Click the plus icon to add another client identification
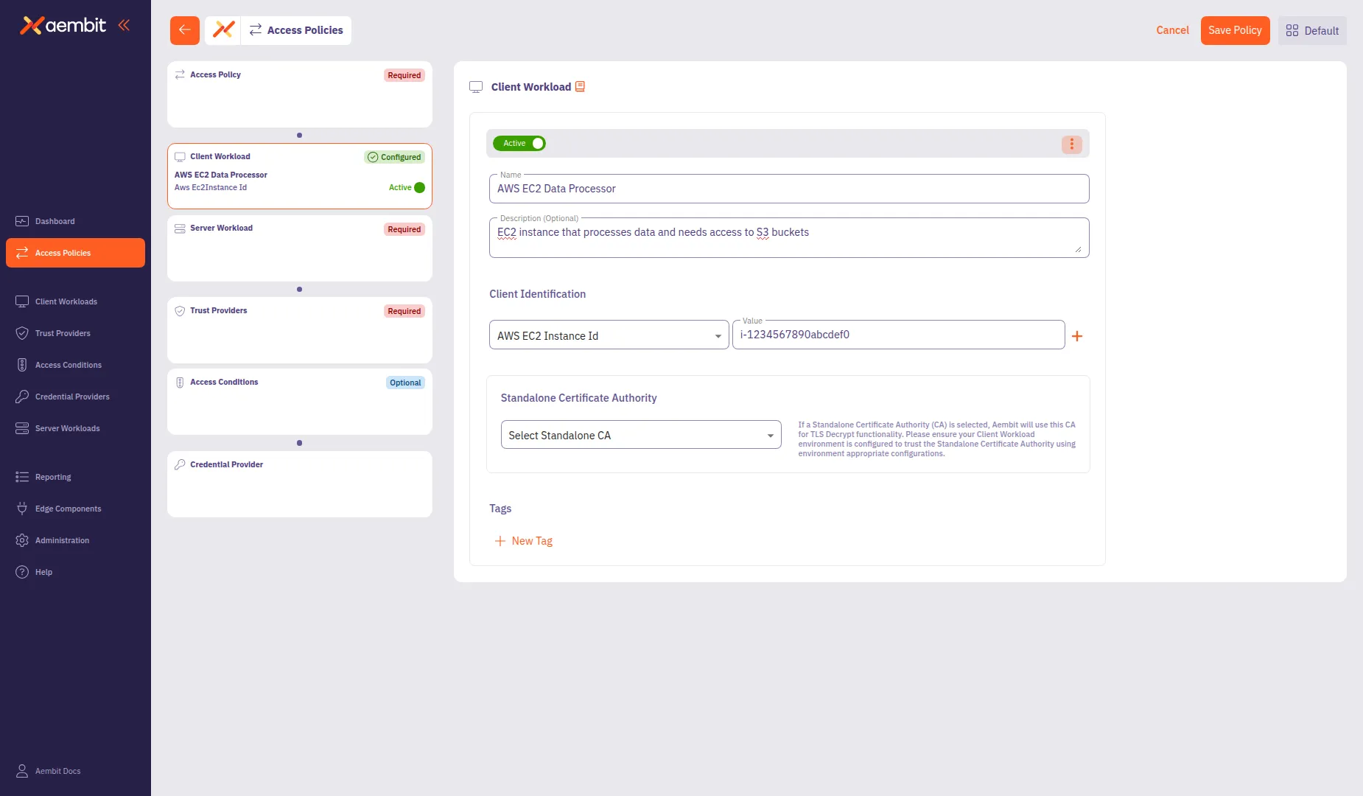The width and height of the screenshot is (1363, 796). pyautogui.click(x=1078, y=336)
